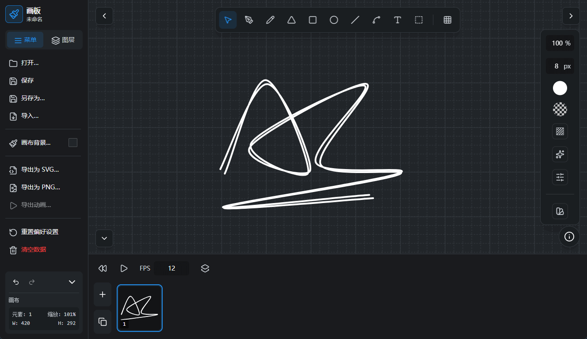Collapse the right properties panel chevron
The width and height of the screenshot is (587, 339).
pos(571,16)
